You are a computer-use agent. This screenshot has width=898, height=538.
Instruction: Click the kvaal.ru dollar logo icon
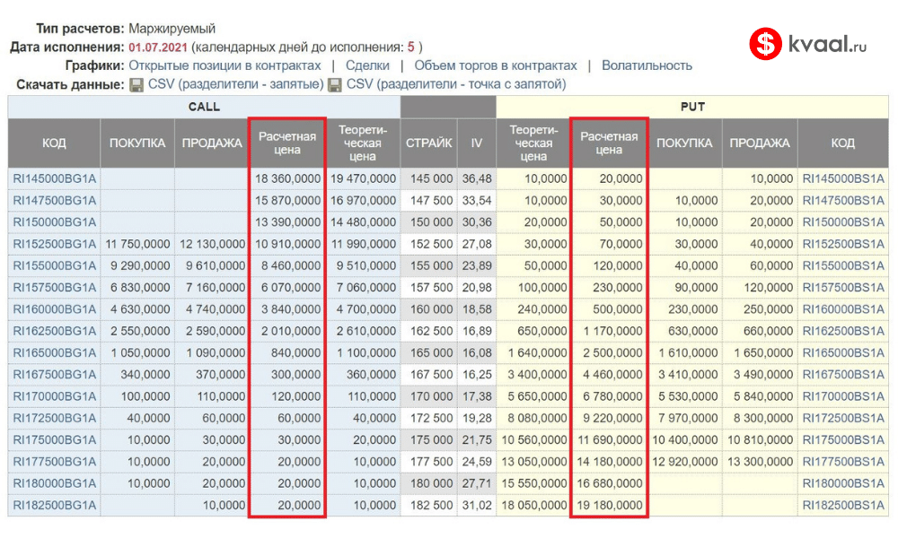tap(765, 43)
